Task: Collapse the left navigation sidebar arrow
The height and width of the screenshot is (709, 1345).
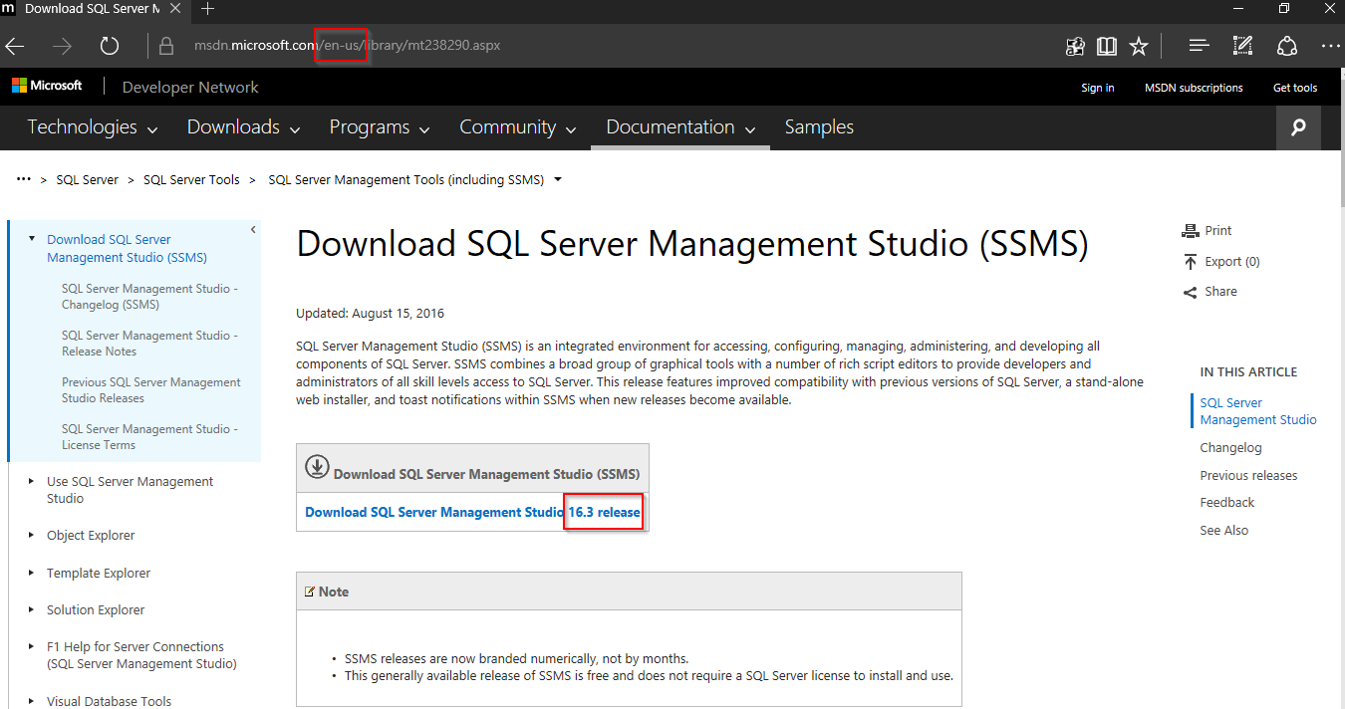Action: pos(252,228)
